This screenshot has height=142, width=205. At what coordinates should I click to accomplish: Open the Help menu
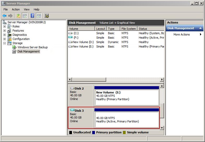(x=36, y=9)
